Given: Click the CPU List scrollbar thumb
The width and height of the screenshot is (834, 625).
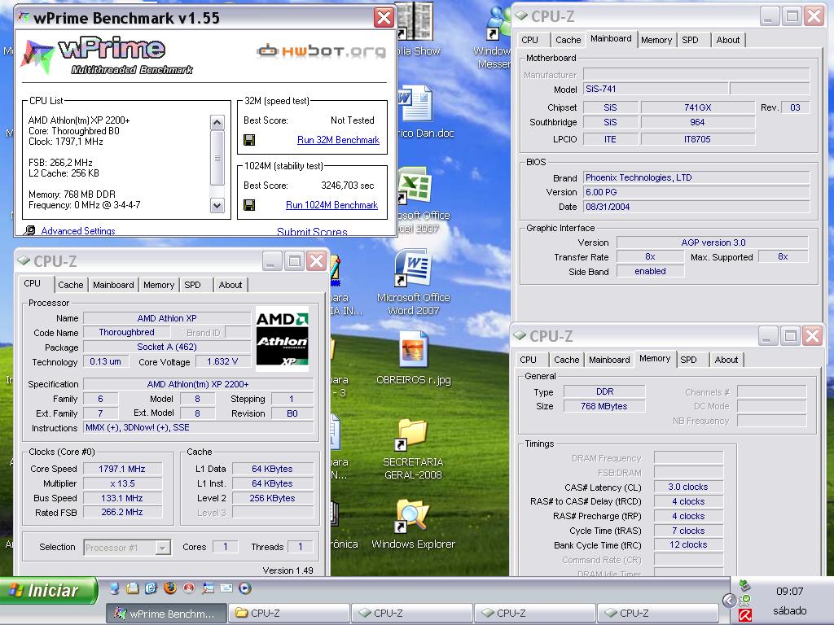Looking at the screenshot, I should point(217,158).
